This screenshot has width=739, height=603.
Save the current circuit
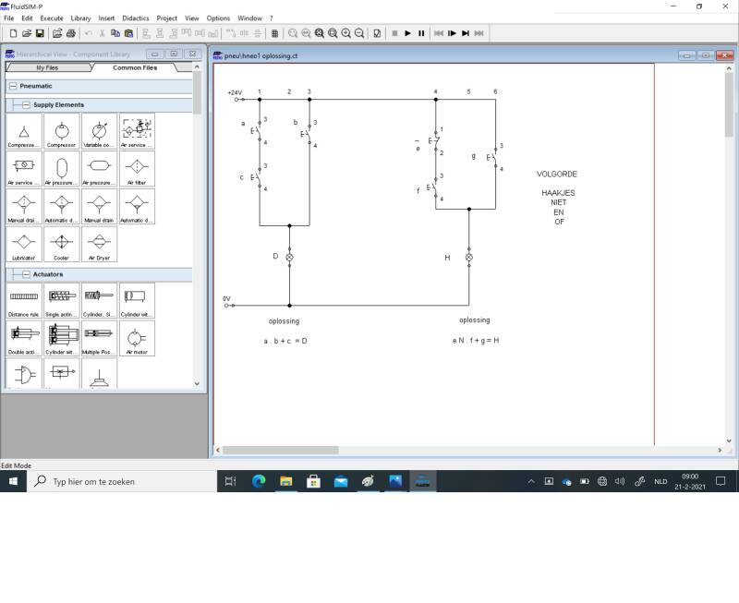click(x=42, y=33)
